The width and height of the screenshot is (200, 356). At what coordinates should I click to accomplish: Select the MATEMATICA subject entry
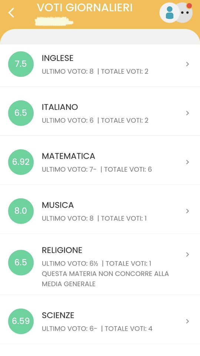click(100, 162)
